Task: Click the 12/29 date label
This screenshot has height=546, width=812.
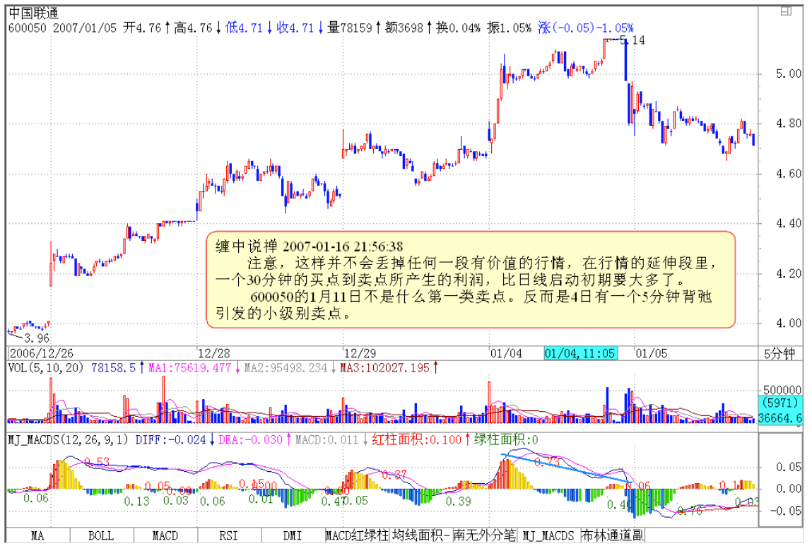Action: [360, 353]
